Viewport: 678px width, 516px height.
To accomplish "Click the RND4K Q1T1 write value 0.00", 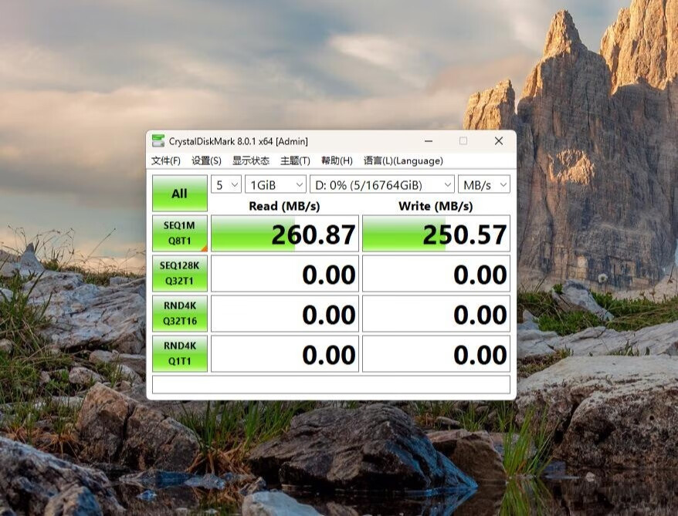I will tap(436, 354).
